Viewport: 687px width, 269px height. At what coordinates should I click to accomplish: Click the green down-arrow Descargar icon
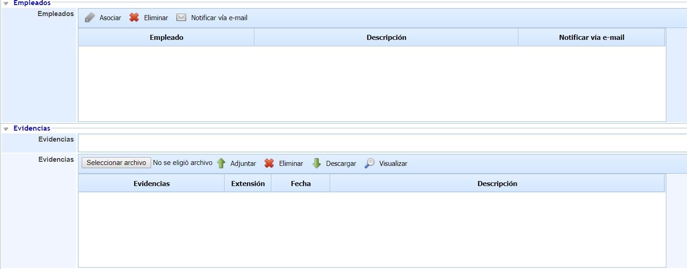pyautogui.click(x=317, y=163)
